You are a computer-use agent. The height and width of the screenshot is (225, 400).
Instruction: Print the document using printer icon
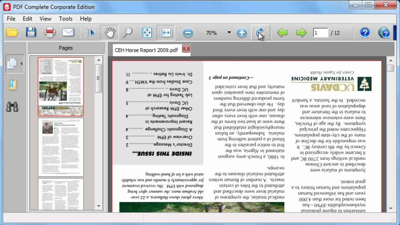(x=50, y=32)
